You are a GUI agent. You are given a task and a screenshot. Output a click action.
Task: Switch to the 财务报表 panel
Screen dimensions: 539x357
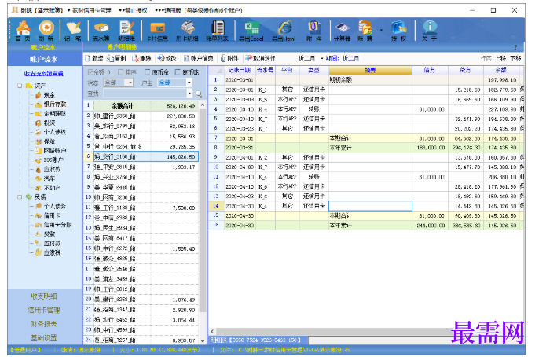pyautogui.click(x=44, y=324)
